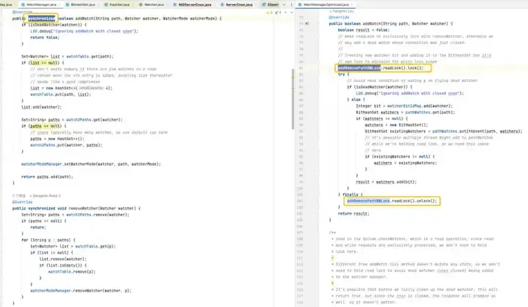Click watcherModeManager.setWatcherMode call
Image resolution: width=528 pixels, height=307 pixels.
click(91, 164)
